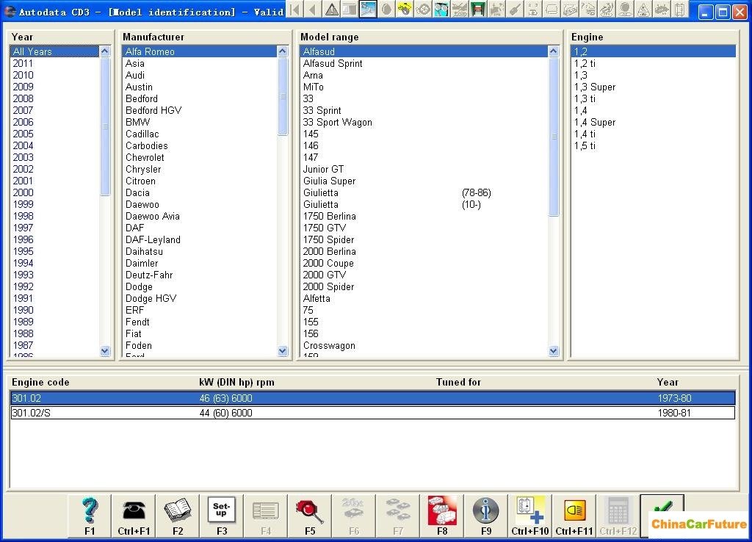Click the Manufacturer list down arrow
The width and height of the screenshot is (752, 542).
point(283,351)
